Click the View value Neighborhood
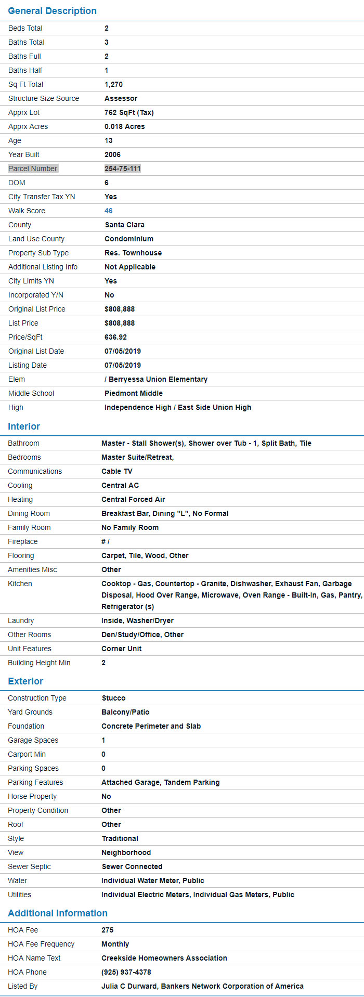The image size is (364, 997). coord(126,852)
